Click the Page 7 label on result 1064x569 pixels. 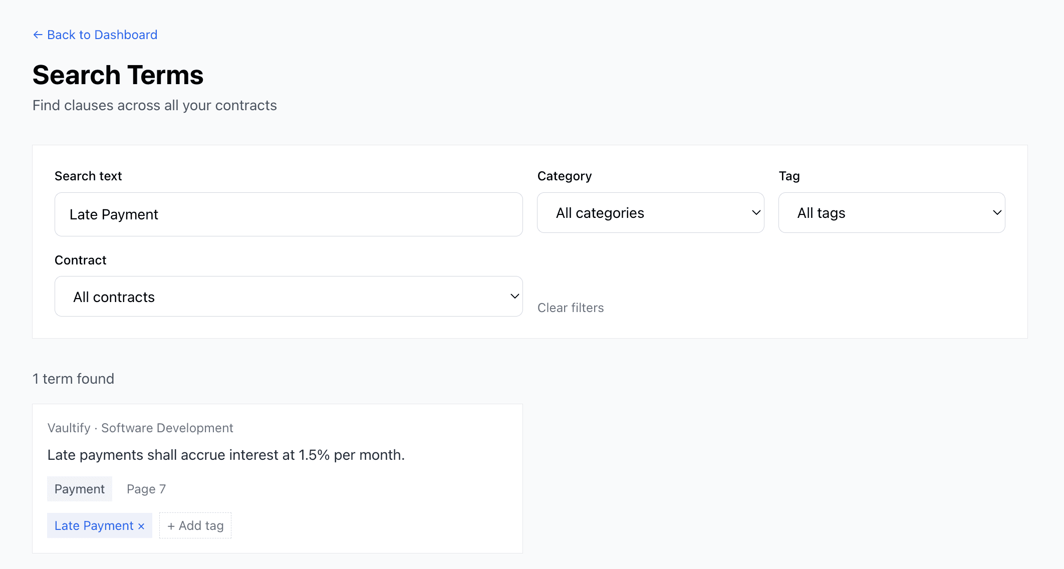pos(146,488)
